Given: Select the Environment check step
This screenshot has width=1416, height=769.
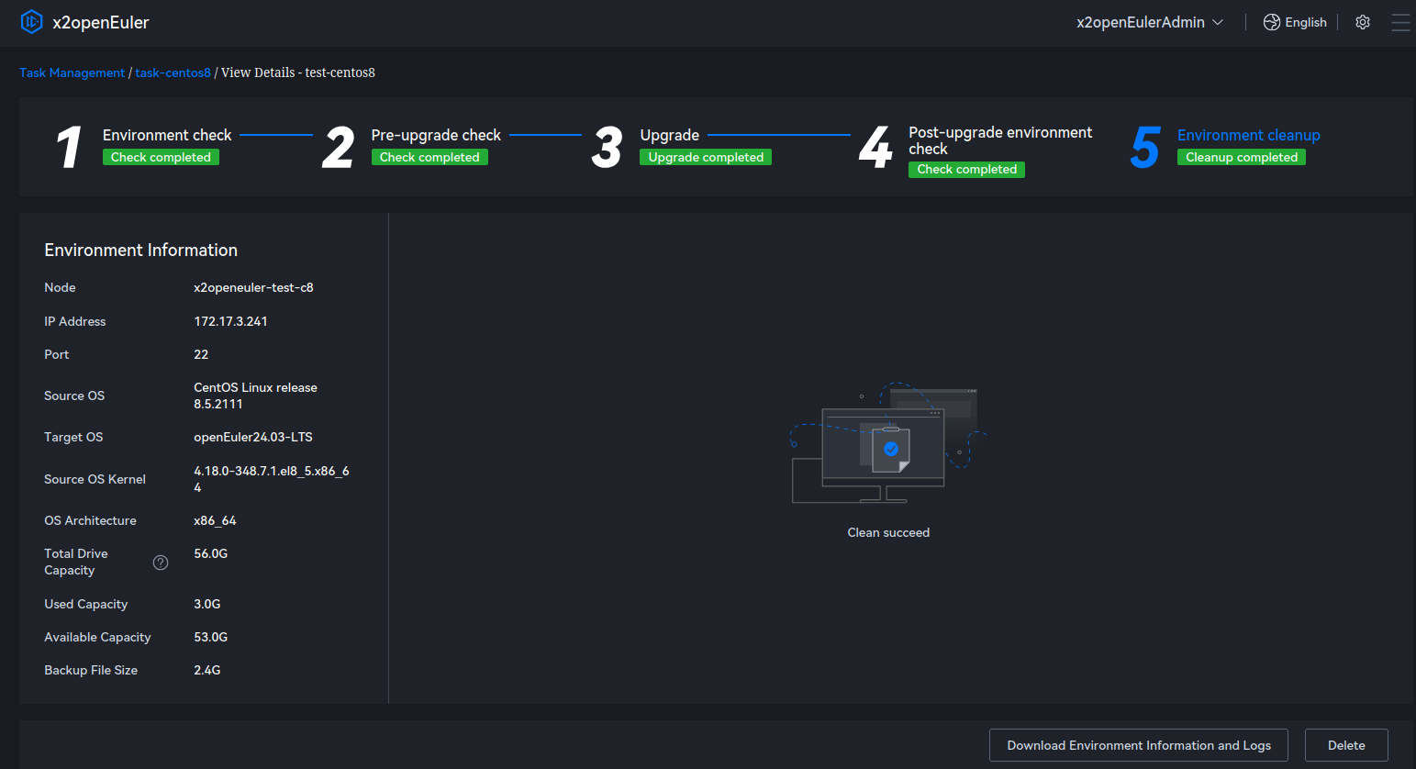Looking at the screenshot, I should 166,135.
